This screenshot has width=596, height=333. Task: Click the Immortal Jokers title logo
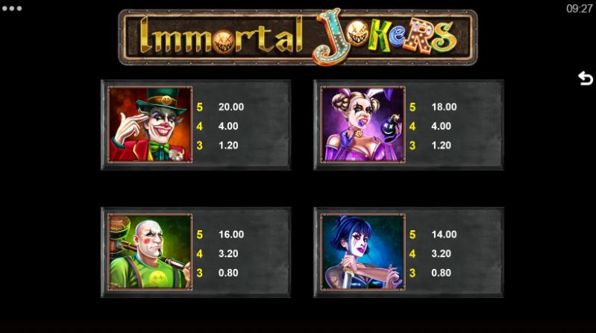click(x=298, y=37)
